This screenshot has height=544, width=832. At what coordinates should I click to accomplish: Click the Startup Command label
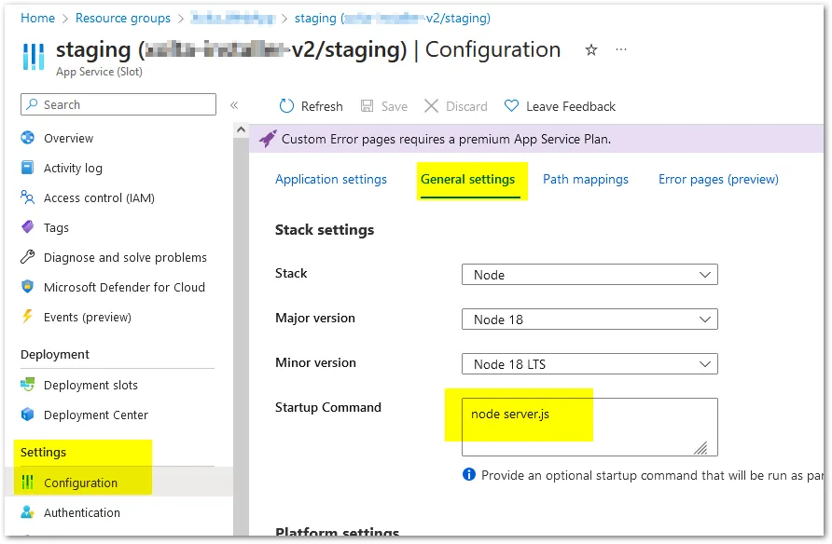(x=328, y=407)
